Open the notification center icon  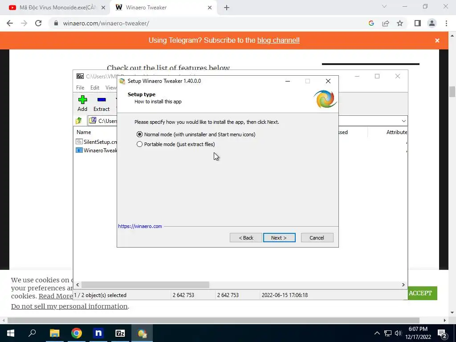(442, 333)
